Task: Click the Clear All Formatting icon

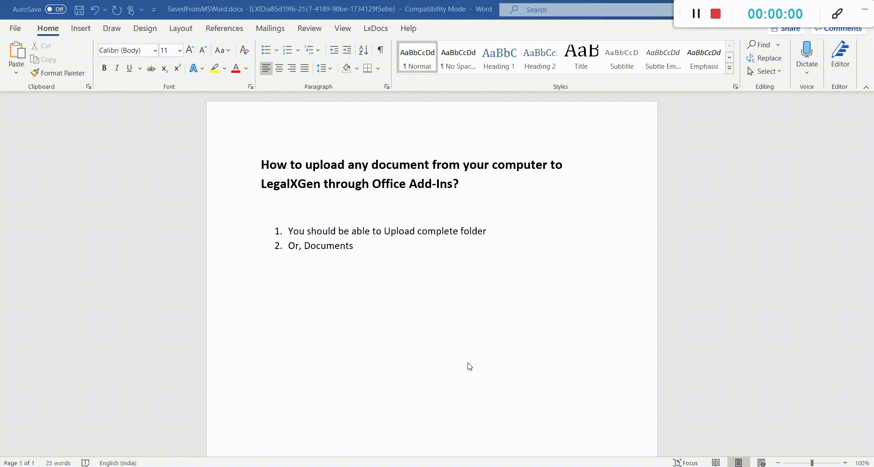Action: (244, 50)
